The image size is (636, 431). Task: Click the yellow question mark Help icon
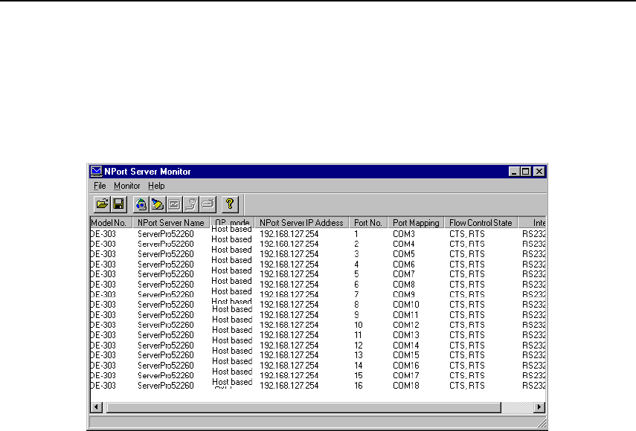coord(230,204)
